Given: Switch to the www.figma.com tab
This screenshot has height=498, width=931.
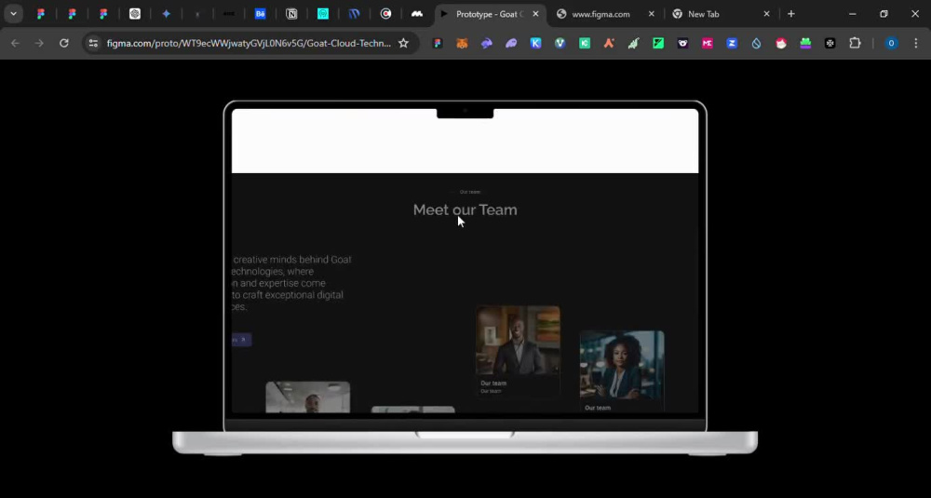Looking at the screenshot, I should (600, 14).
